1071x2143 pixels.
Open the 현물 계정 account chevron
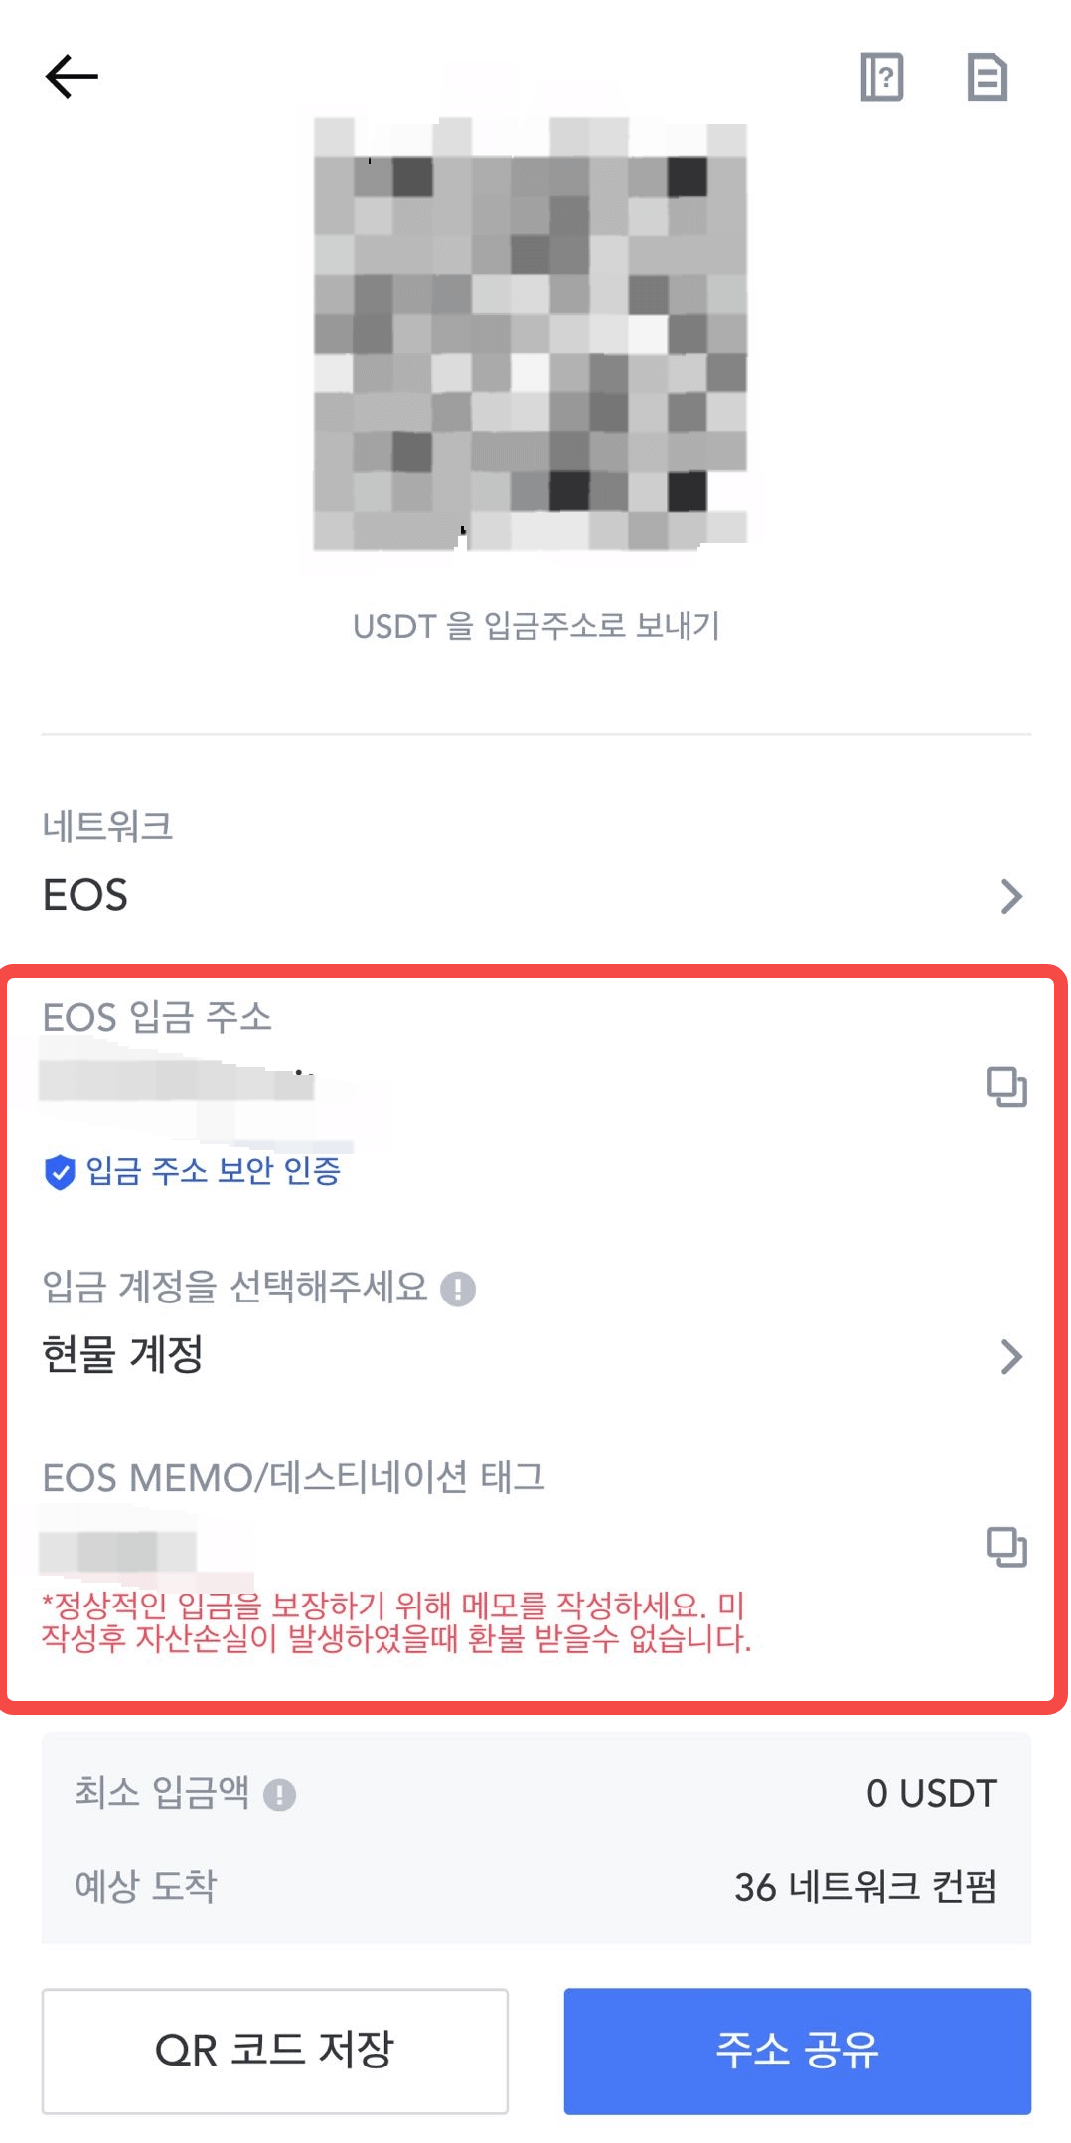tap(1011, 1356)
